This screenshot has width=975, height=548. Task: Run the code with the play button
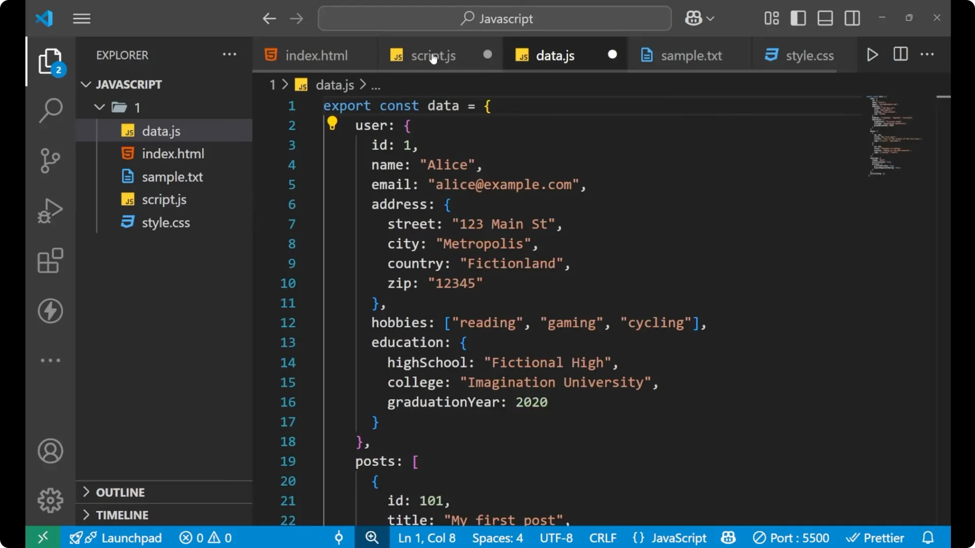point(872,54)
